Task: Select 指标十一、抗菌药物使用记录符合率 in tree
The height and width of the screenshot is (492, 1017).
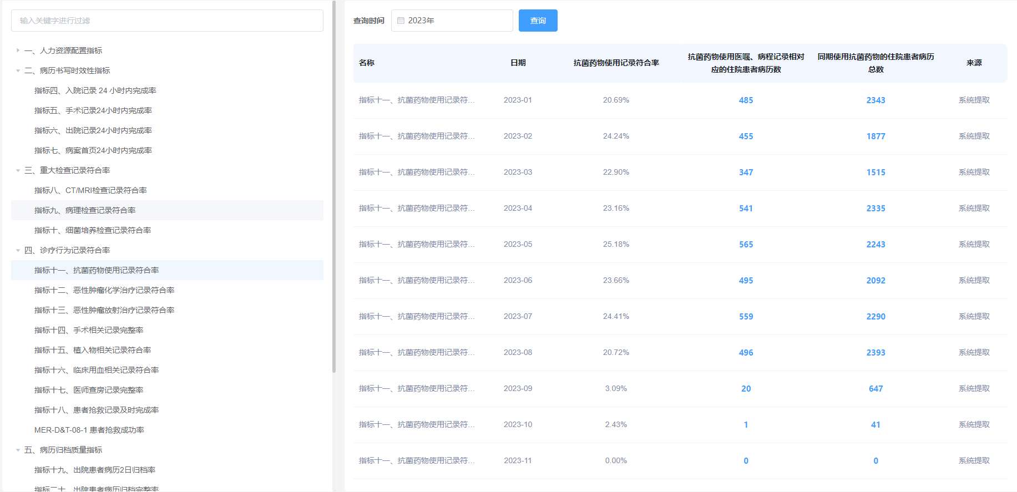Action: pos(97,270)
